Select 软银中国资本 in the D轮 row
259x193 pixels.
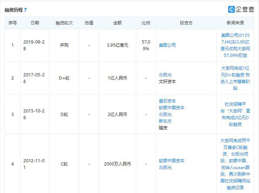(172, 108)
